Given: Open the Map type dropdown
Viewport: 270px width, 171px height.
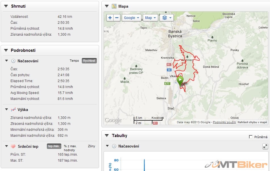Looking at the screenshot, I should coord(150,18).
